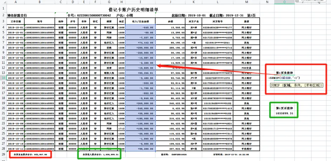The height and width of the screenshot is (161, 331).
Task: Click the 对方账号 header cell
Action: tap(218, 21)
